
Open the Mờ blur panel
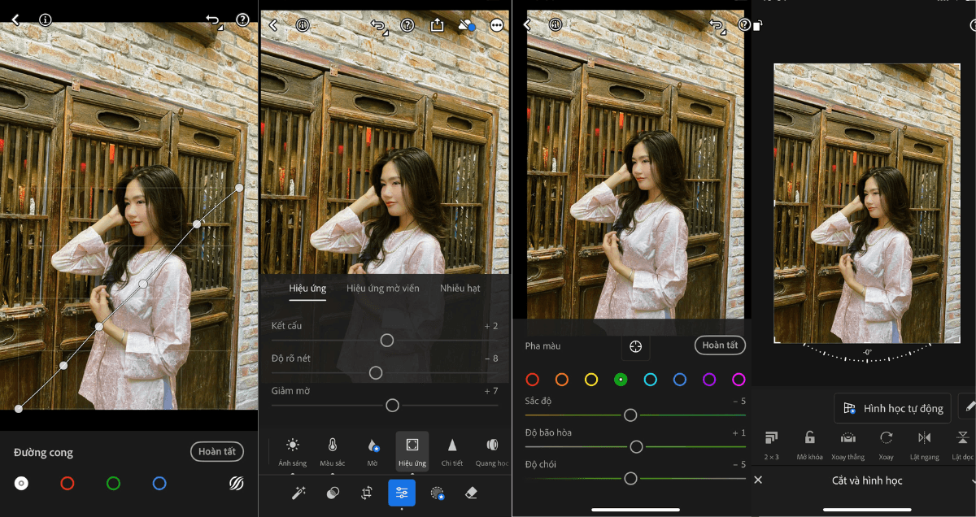tap(372, 451)
